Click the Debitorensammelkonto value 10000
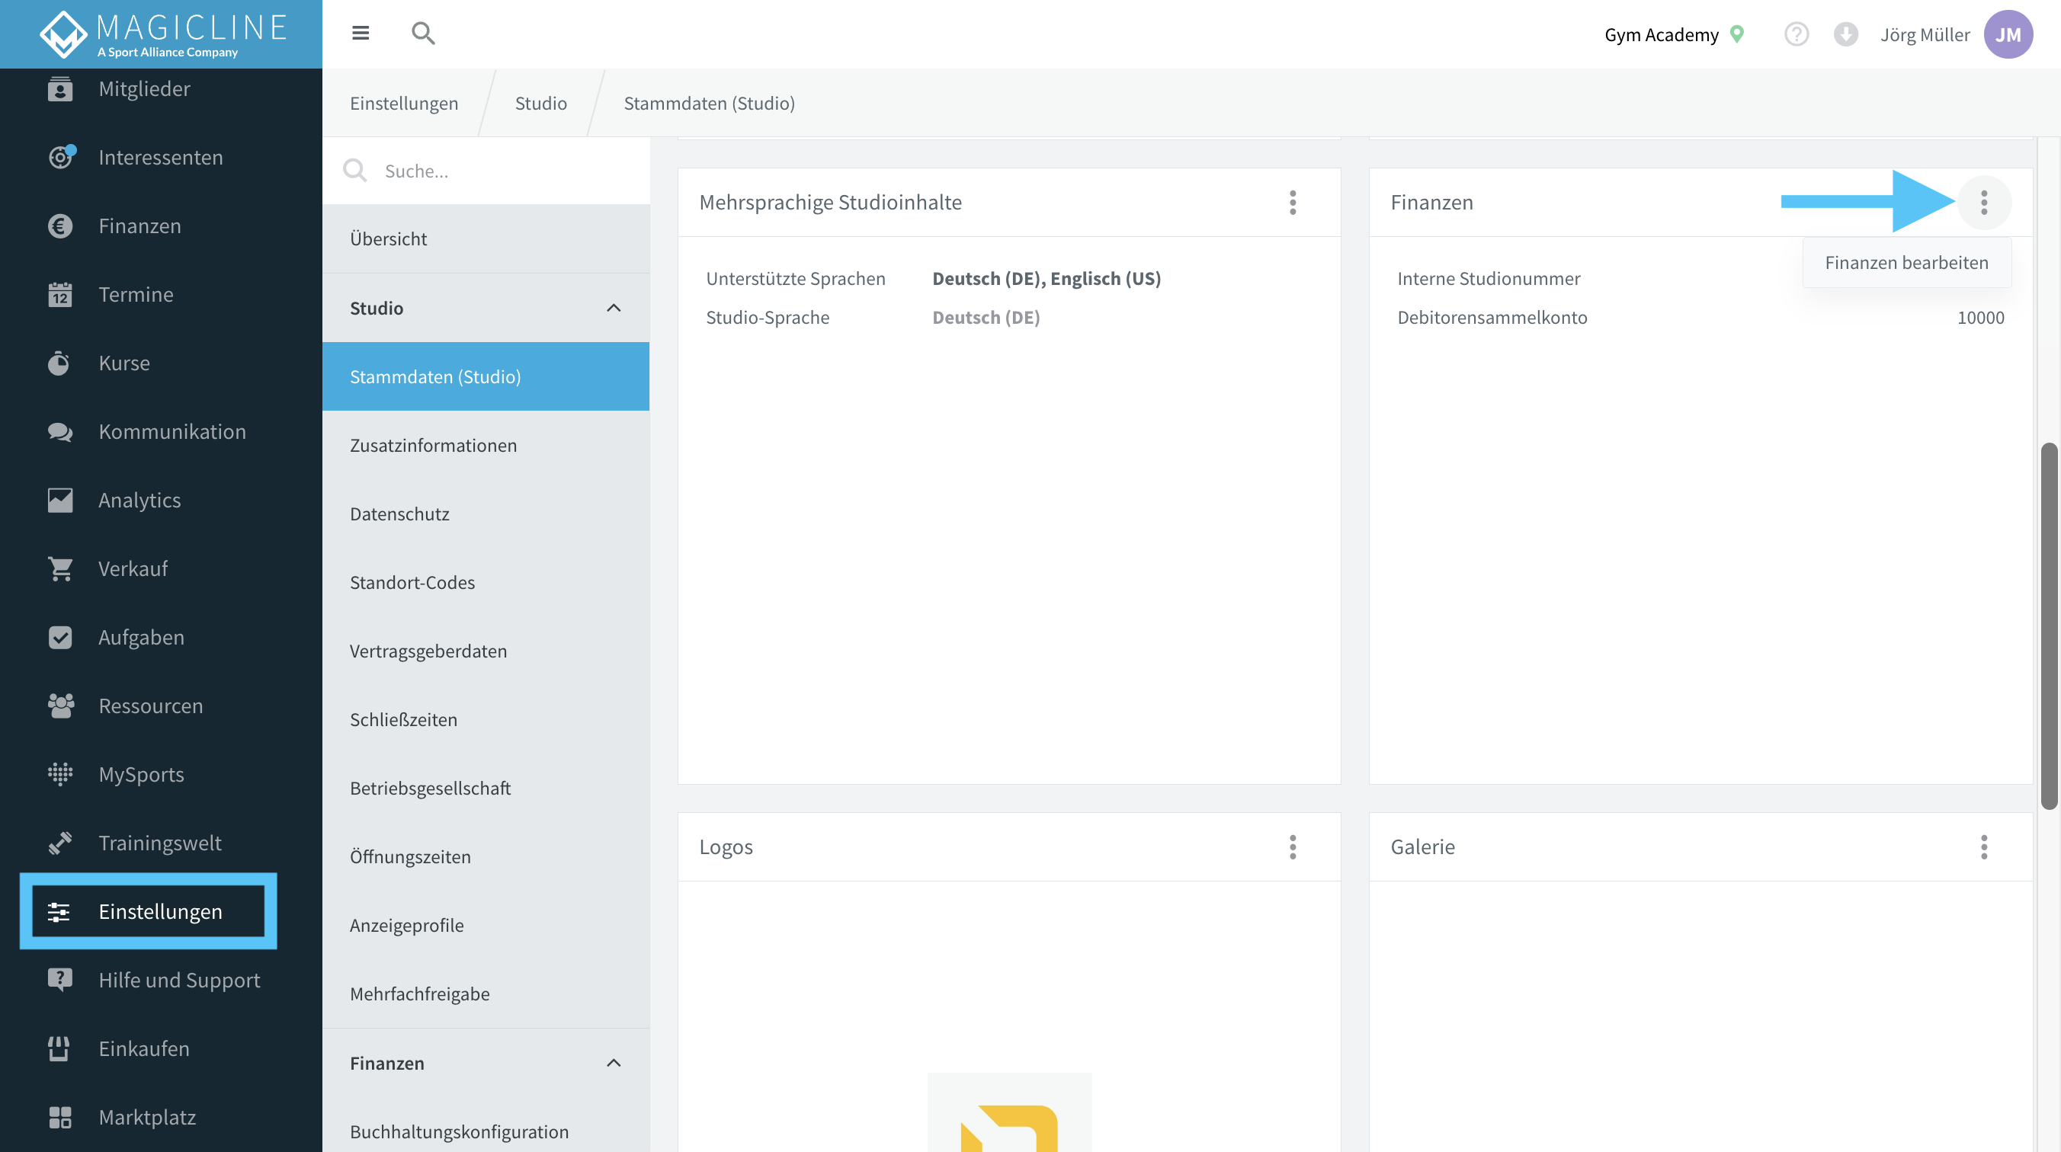Viewport: 2061px width, 1152px height. pos(1980,318)
